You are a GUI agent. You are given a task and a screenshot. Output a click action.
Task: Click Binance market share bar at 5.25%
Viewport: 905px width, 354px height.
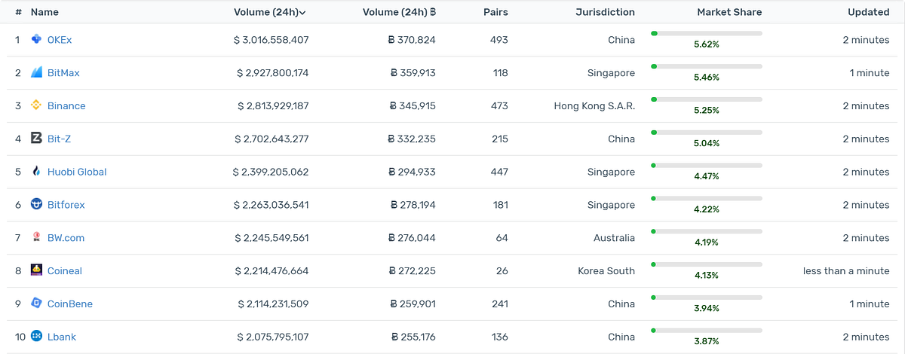click(x=707, y=99)
